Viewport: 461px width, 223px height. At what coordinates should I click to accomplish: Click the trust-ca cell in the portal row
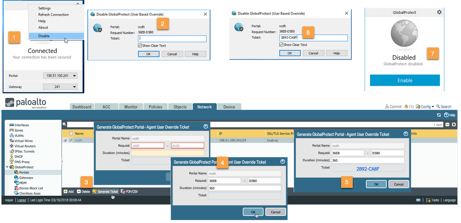point(274,140)
